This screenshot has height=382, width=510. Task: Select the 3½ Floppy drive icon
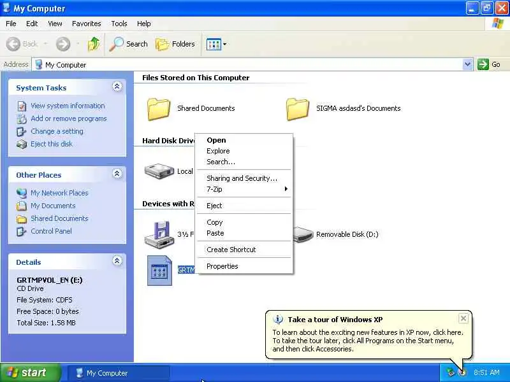(159, 235)
